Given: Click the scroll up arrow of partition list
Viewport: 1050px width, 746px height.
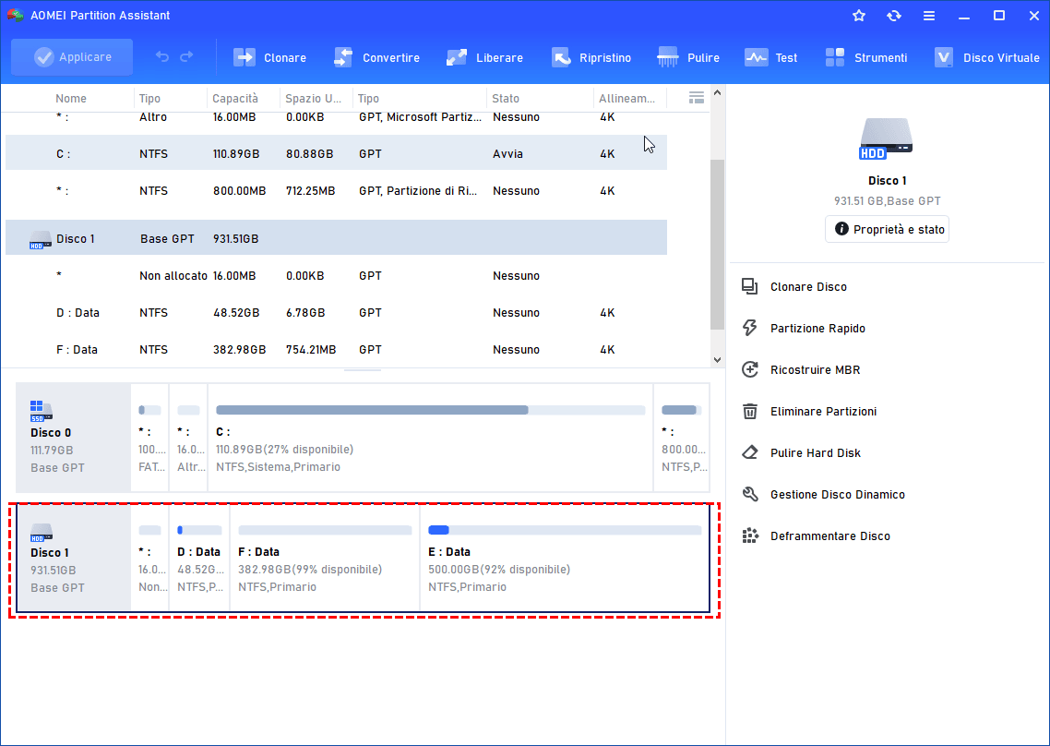Looking at the screenshot, I should coord(717,92).
